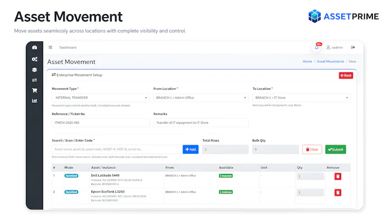The width and height of the screenshot is (391, 220).
Task: Focus the Remarks field
Action: click(201, 123)
